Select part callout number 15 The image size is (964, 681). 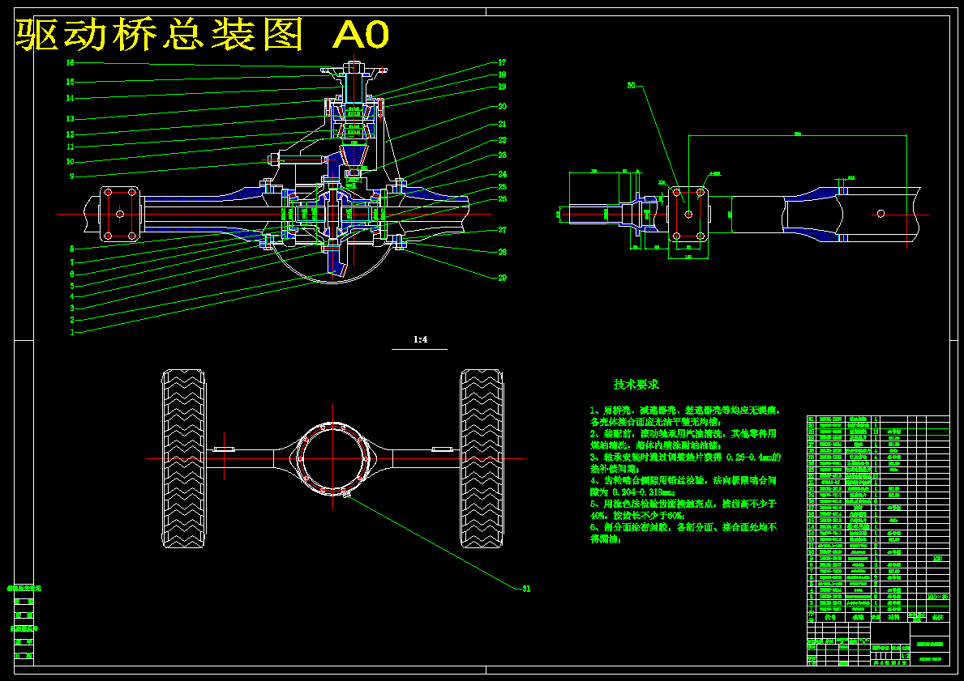(70, 82)
